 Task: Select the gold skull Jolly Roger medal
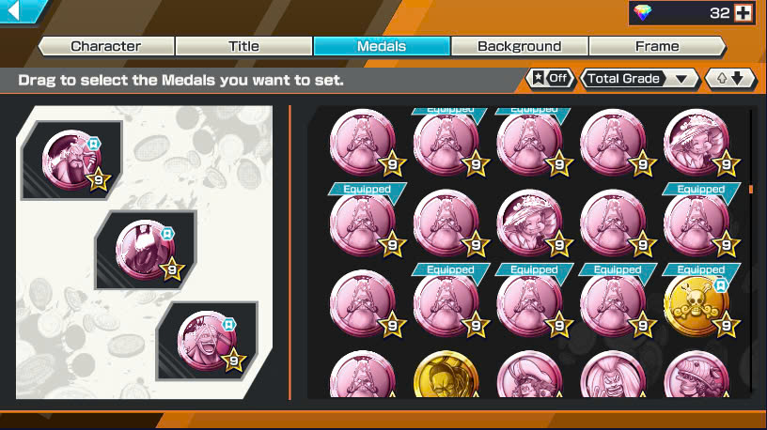click(697, 305)
